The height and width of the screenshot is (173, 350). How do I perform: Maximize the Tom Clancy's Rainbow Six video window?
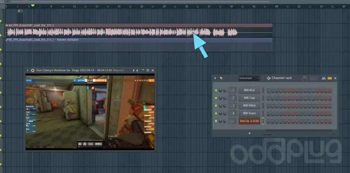148,70
